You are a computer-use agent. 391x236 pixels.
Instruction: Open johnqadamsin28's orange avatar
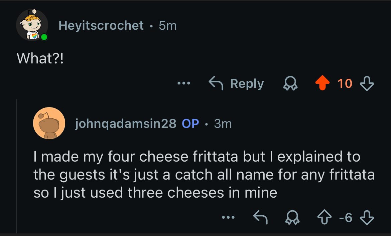click(49, 123)
